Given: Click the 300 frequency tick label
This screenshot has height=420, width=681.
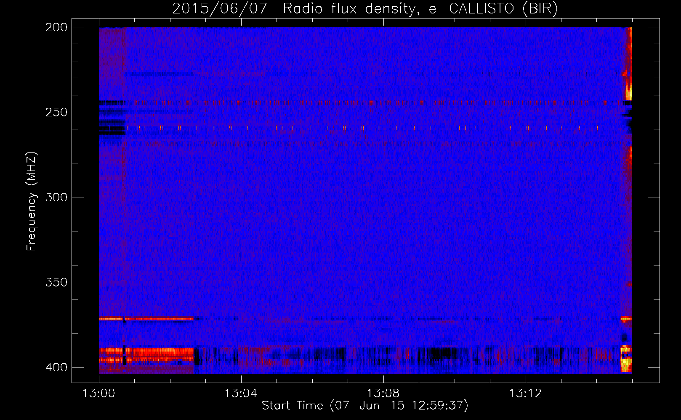Looking at the screenshot, I should (56, 197).
